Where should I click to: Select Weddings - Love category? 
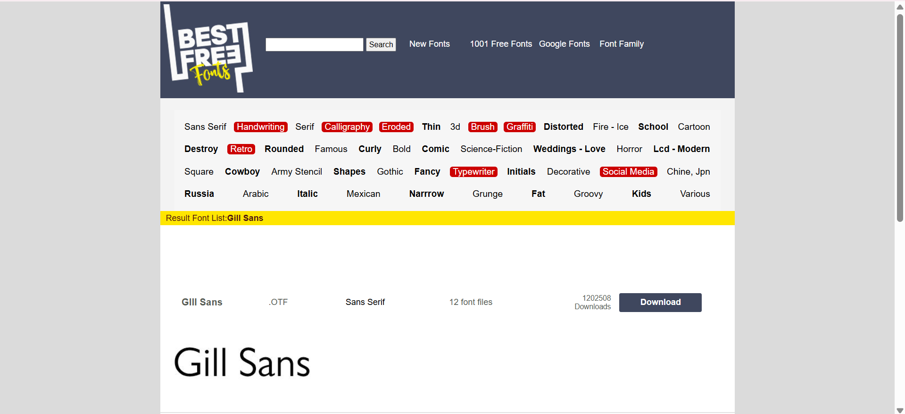pos(569,149)
